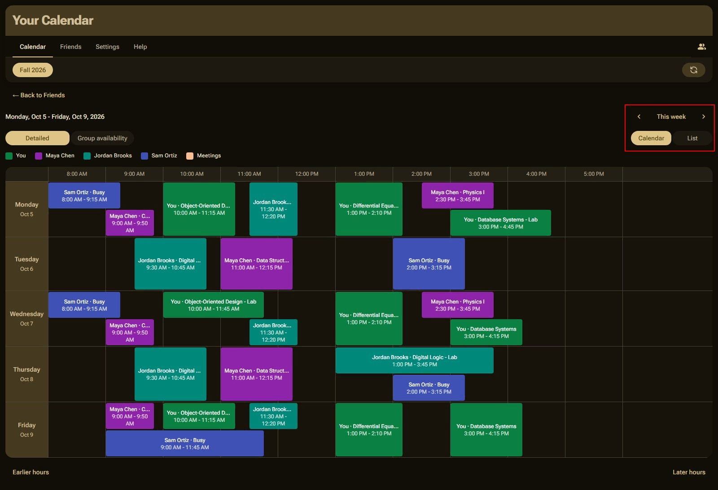The width and height of the screenshot is (718, 490).
Task: Show Earlier hours
Action: pos(31,472)
